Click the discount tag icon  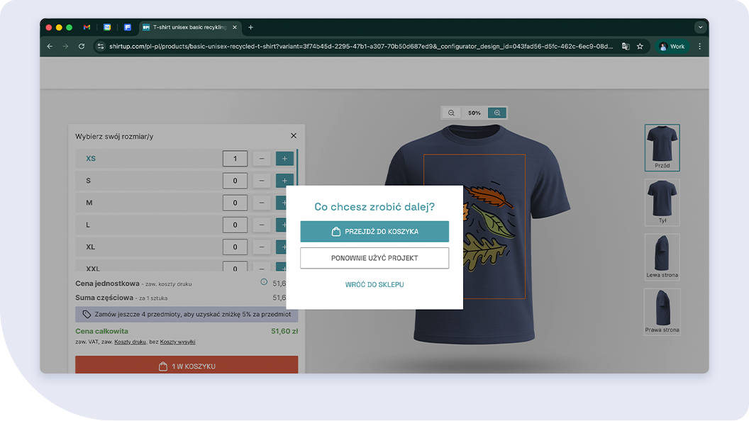[x=87, y=315]
